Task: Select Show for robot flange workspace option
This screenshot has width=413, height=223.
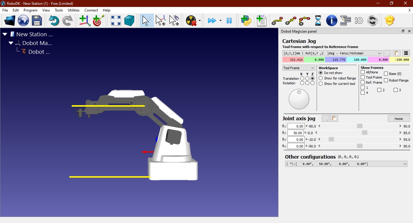Action: pyautogui.click(x=321, y=78)
